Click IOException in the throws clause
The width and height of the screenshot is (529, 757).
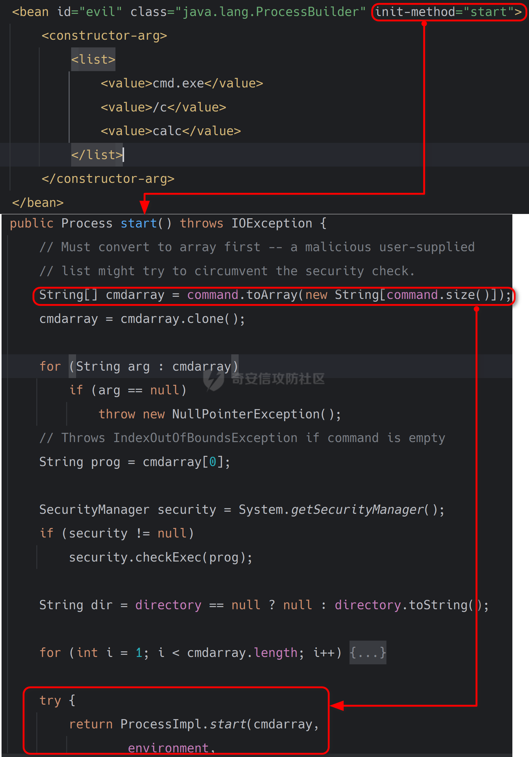coord(272,223)
